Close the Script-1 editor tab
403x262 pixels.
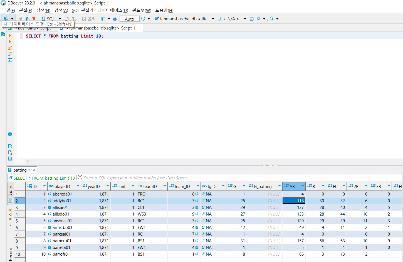coord(140,28)
